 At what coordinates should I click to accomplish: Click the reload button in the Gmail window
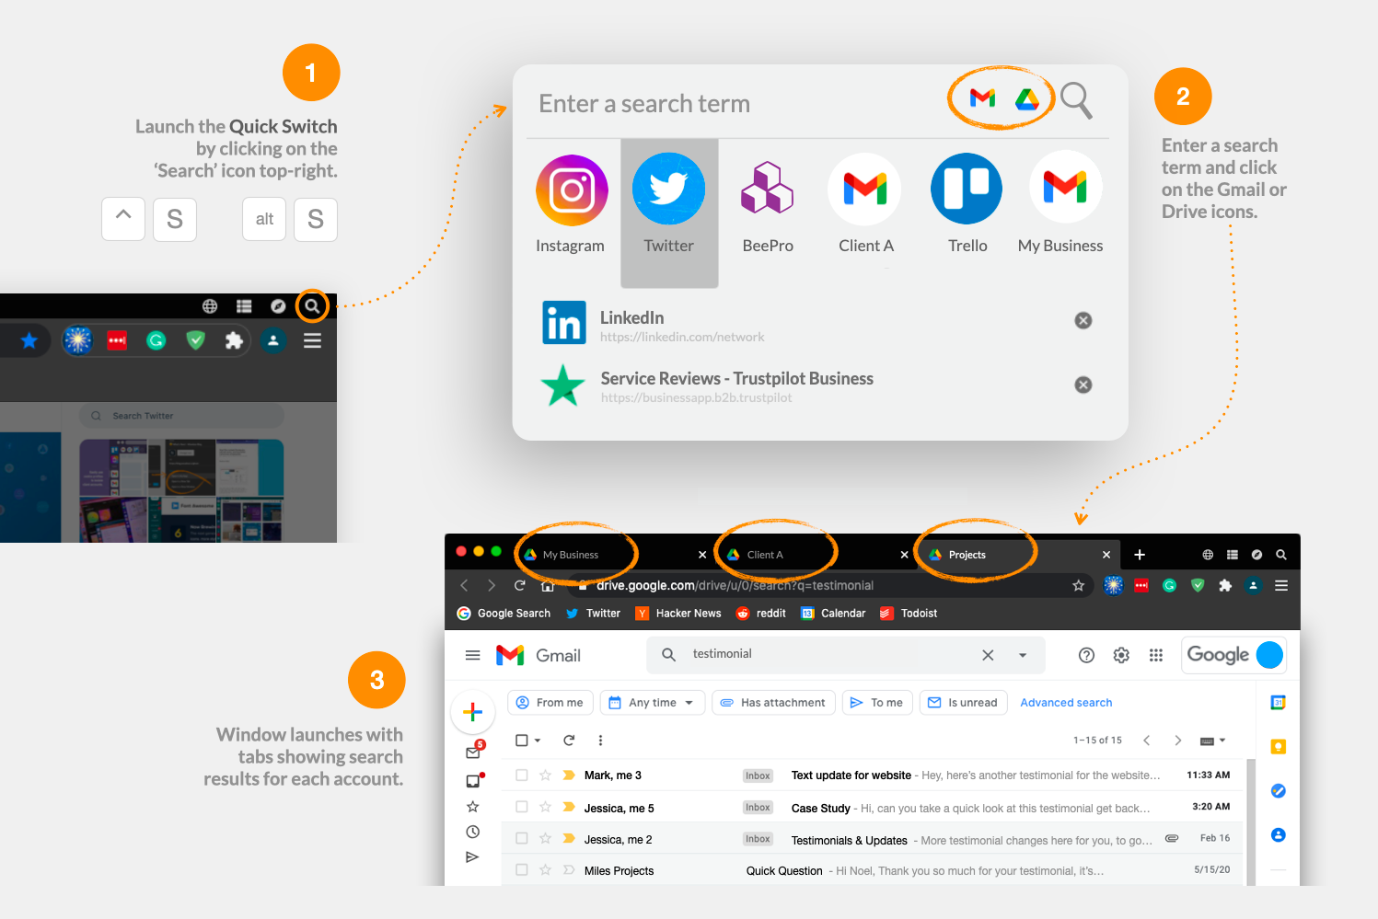click(520, 585)
